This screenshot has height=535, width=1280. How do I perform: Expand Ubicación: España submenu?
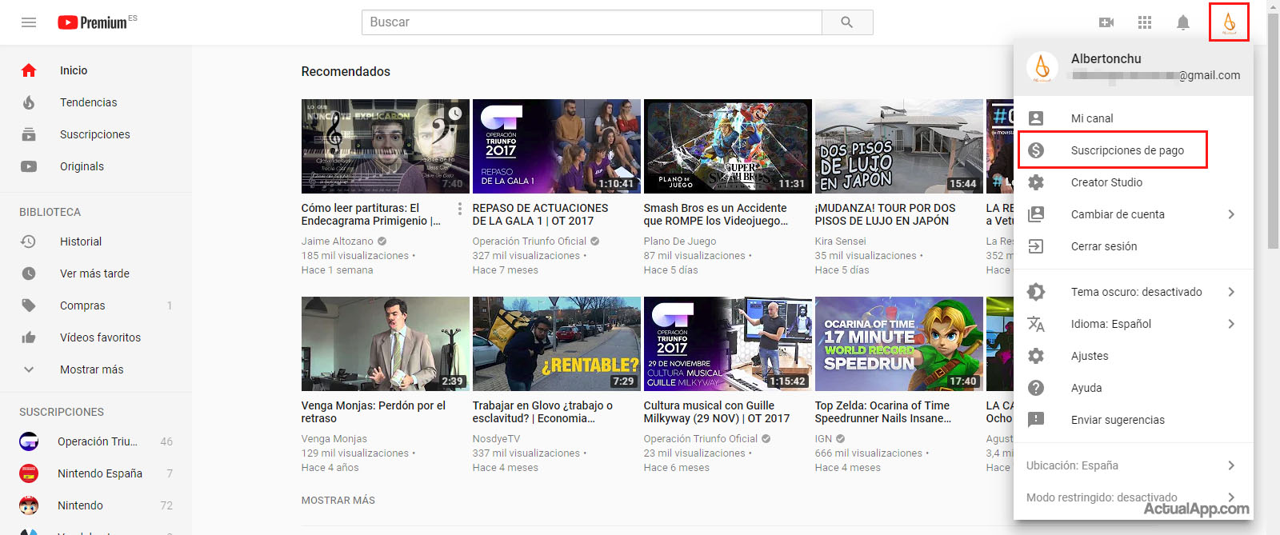coord(1134,465)
